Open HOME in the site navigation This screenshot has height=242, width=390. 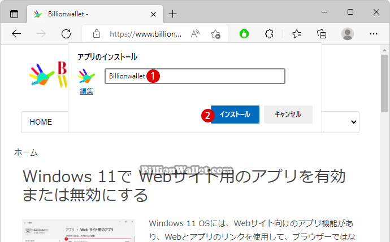pyautogui.click(x=41, y=122)
